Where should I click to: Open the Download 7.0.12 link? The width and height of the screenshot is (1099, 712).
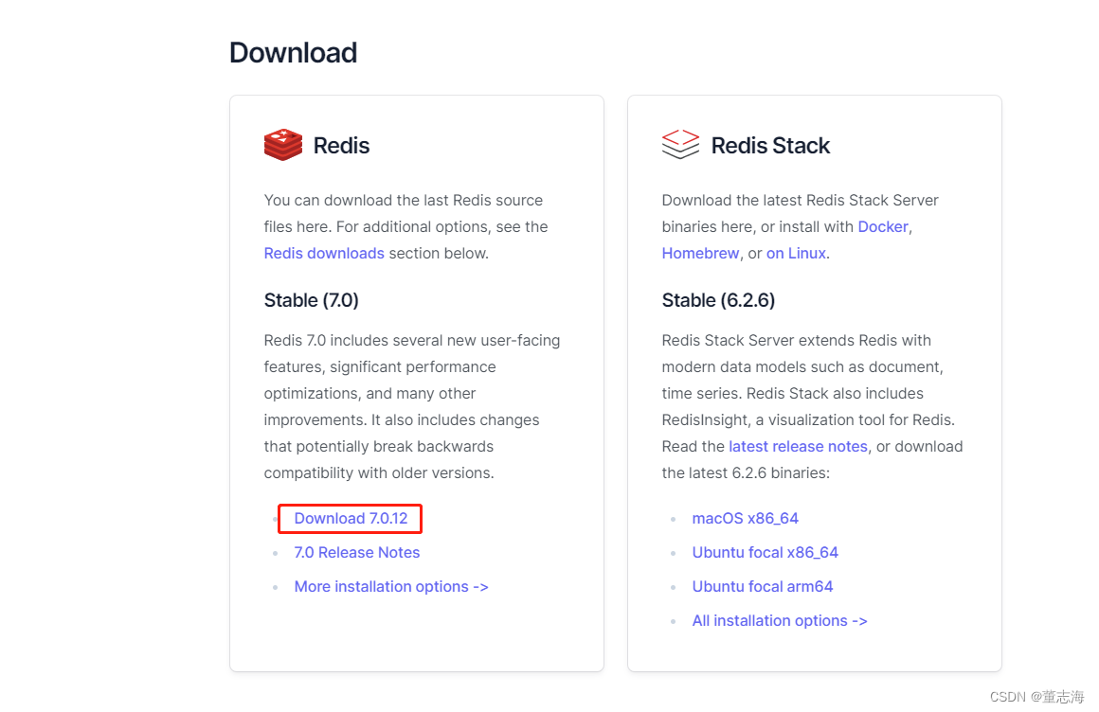coord(349,519)
